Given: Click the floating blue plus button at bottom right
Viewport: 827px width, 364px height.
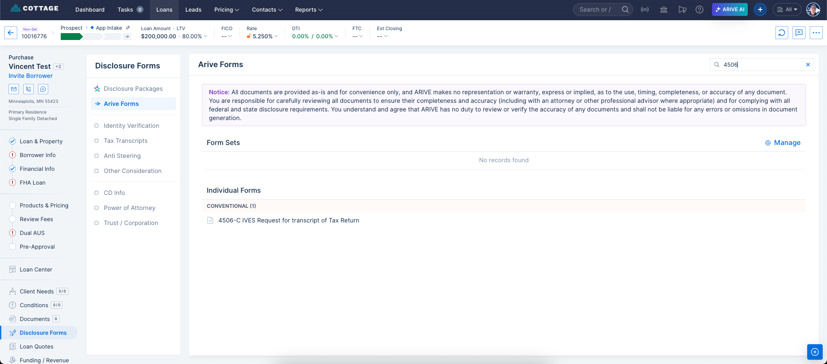Looking at the screenshot, I should pos(815,352).
